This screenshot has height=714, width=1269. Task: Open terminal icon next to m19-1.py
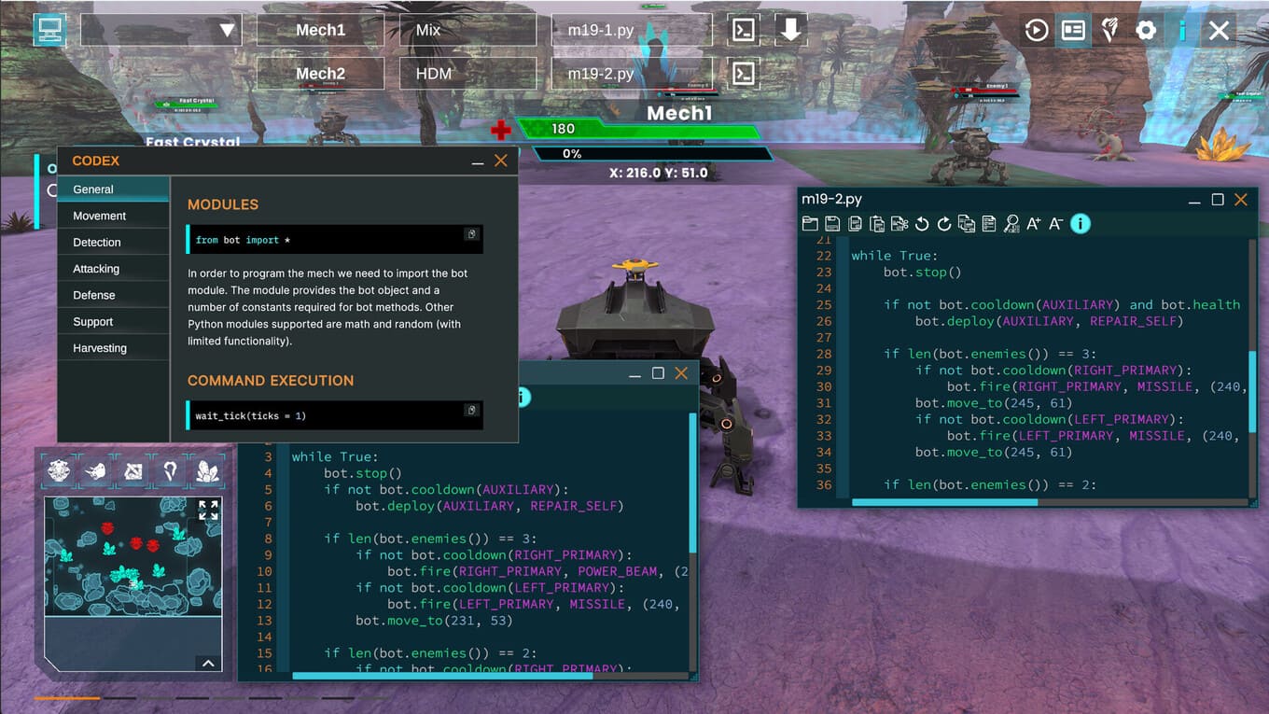pos(743,30)
